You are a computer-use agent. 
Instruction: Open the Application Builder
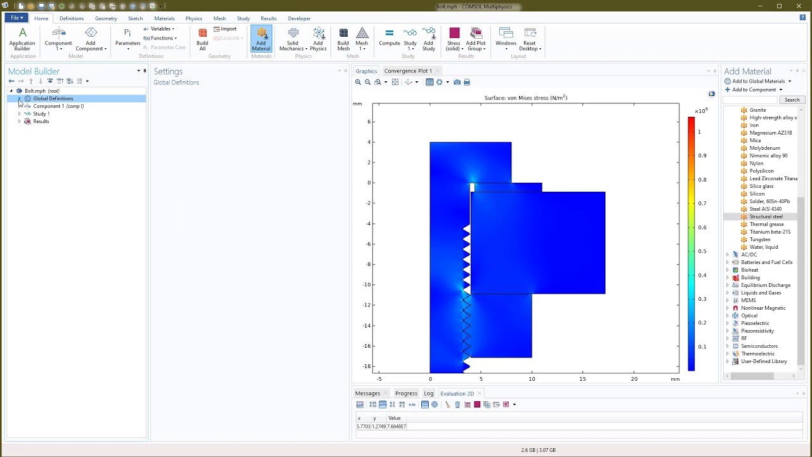pyautogui.click(x=22, y=39)
